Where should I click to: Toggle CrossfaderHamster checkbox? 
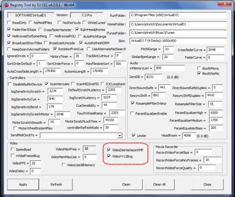(40, 30)
